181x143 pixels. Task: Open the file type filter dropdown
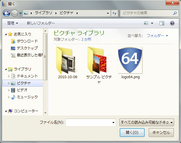(146, 122)
